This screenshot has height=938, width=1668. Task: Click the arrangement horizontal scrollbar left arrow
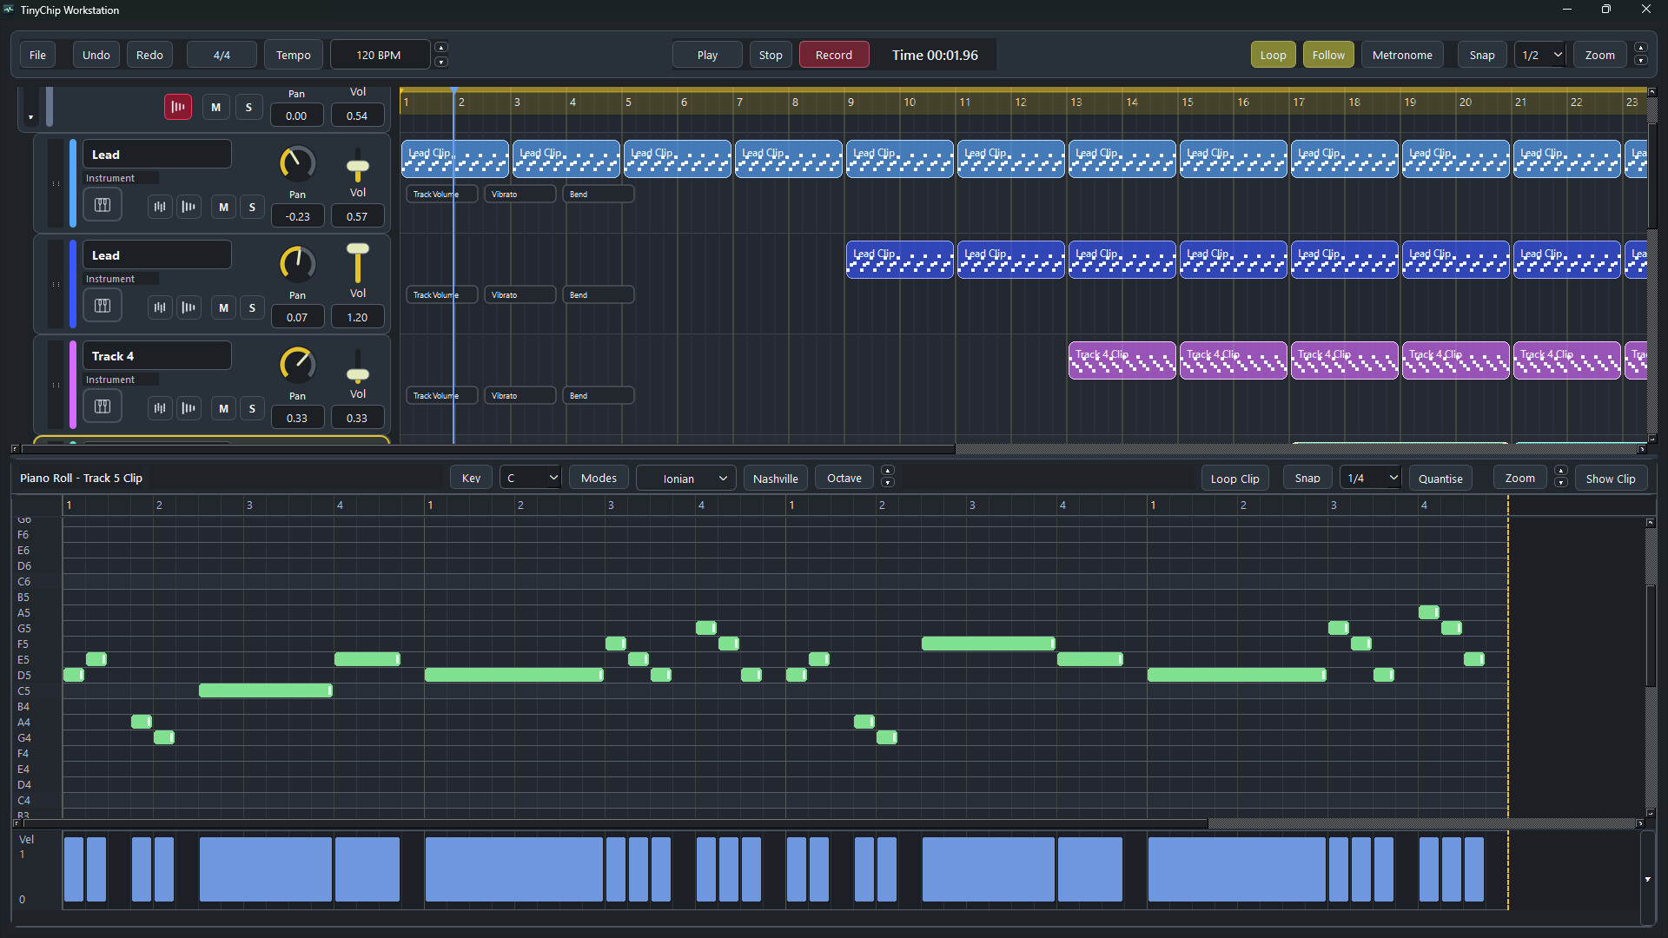(x=15, y=449)
